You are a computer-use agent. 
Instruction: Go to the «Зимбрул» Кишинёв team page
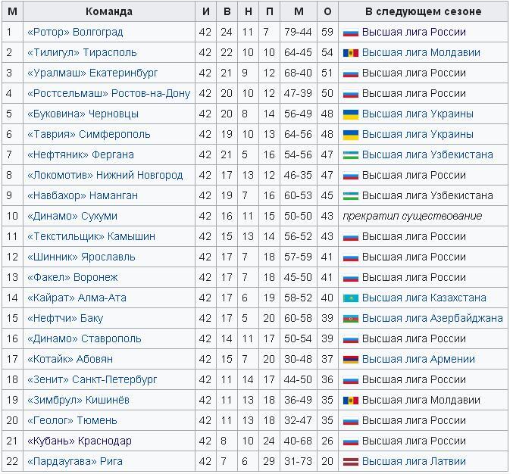[x=78, y=401]
